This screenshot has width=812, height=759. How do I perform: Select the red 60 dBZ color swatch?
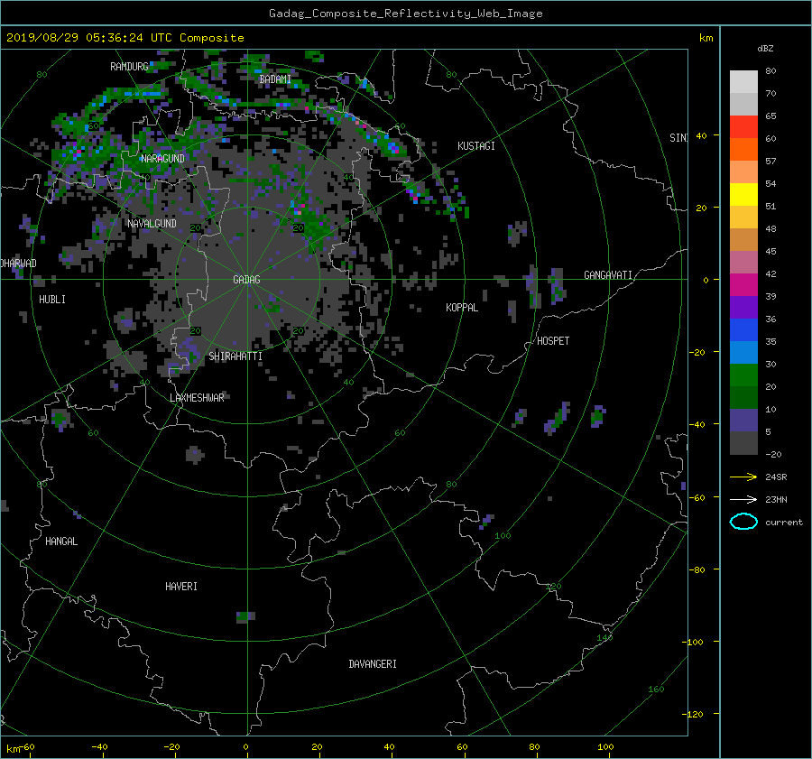(743, 127)
